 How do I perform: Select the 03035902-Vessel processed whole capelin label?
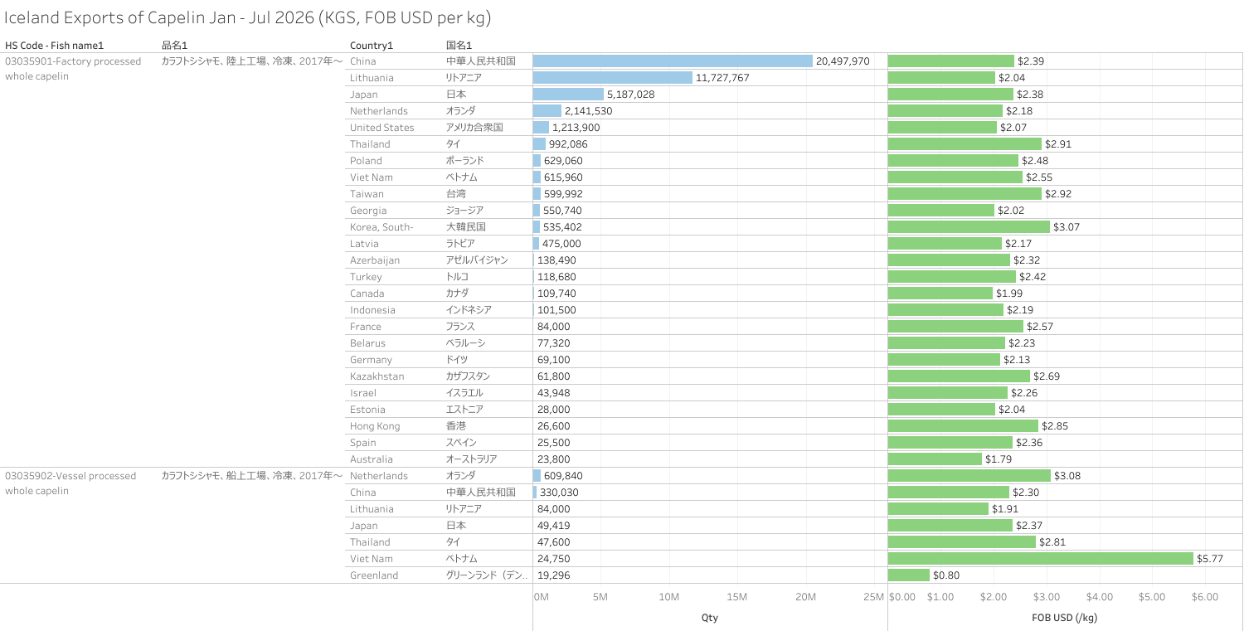tap(70, 483)
